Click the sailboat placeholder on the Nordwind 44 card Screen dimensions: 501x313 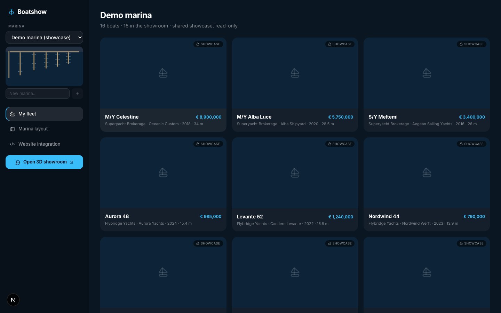[x=427, y=172]
